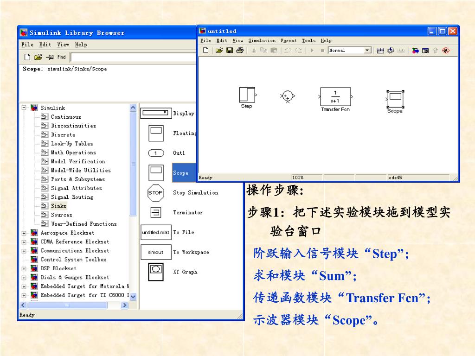Click the Step block in the model

248,95
